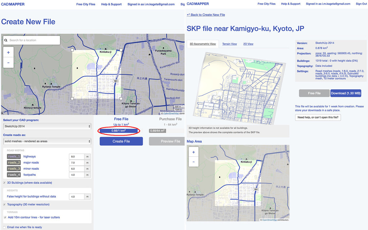The image size is (368, 230).
Task: Click the 0.88/64 km² purchase area bar
Action: point(157,131)
